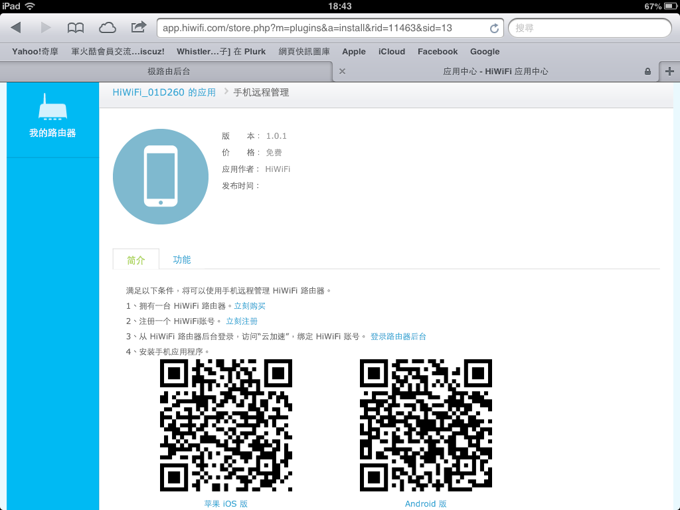Select the 简介 tab
The width and height of the screenshot is (680, 510).
click(135, 260)
